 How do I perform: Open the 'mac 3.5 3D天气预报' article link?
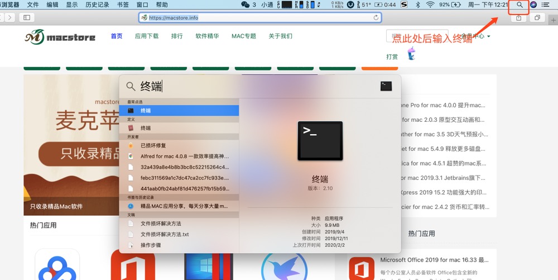tap(444, 134)
